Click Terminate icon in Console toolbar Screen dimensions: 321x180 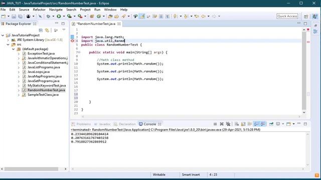pos(215,124)
